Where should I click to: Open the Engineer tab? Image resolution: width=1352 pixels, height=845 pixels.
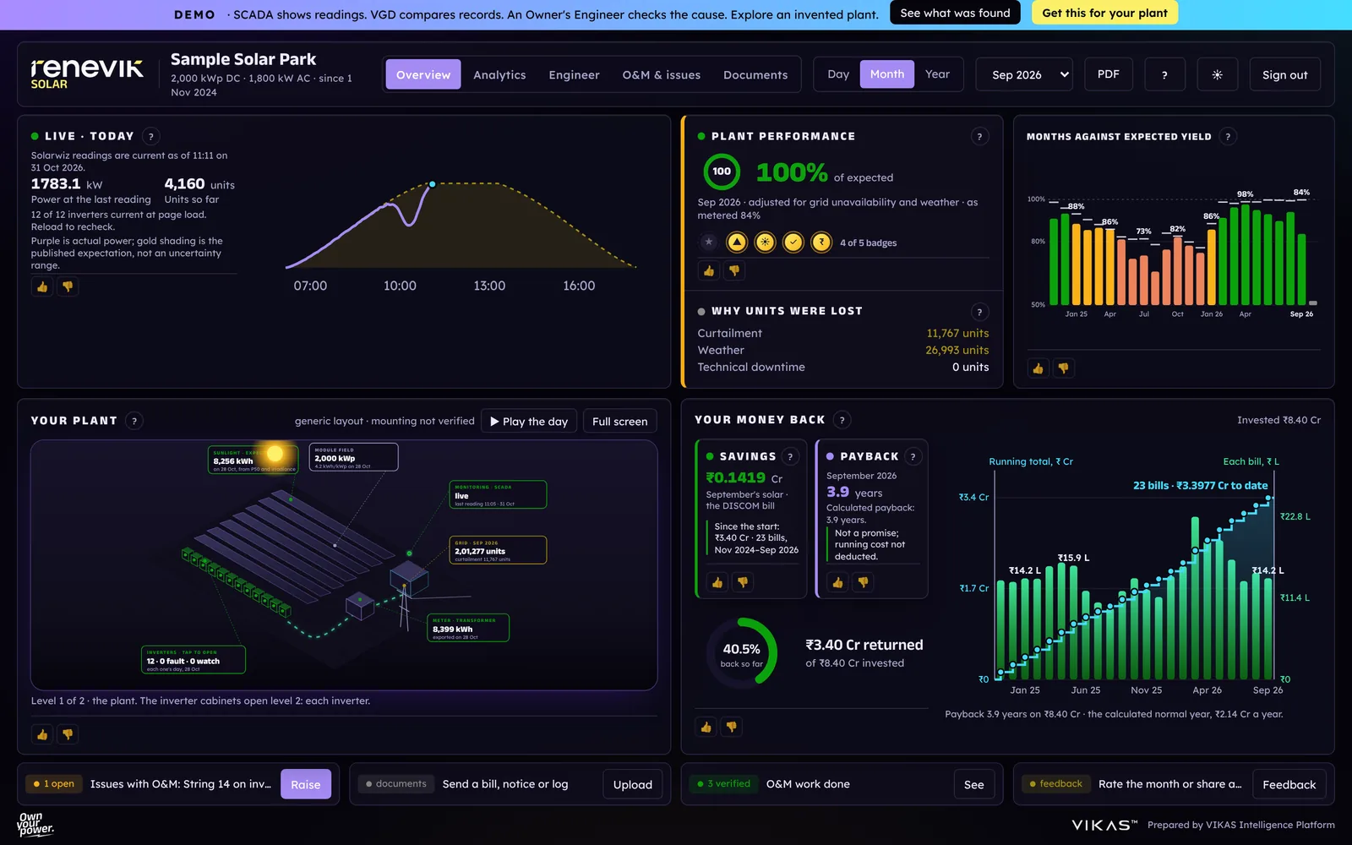(x=574, y=74)
